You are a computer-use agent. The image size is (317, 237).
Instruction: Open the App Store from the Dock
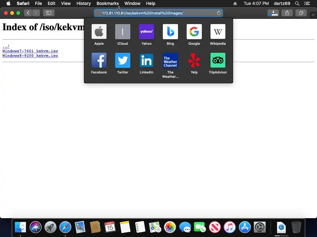coord(245,227)
